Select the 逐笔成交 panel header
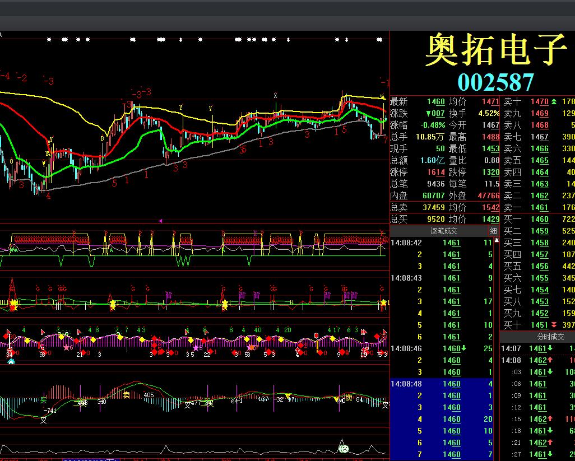575x461 pixels. [x=444, y=231]
